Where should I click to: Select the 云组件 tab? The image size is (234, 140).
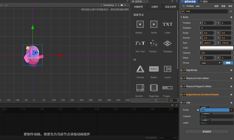point(154,7)
